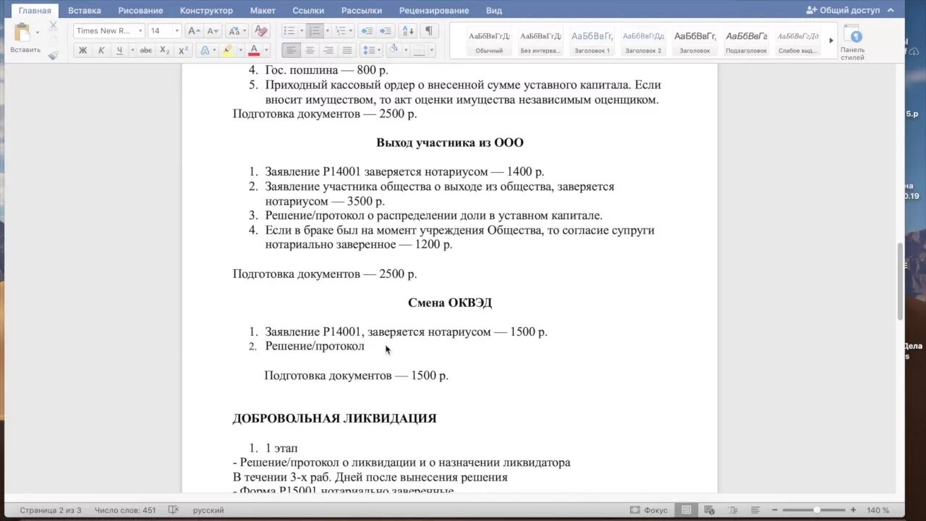Collapse the ribbon with the chevron
The image size is (926, 521).
(891, 10)
